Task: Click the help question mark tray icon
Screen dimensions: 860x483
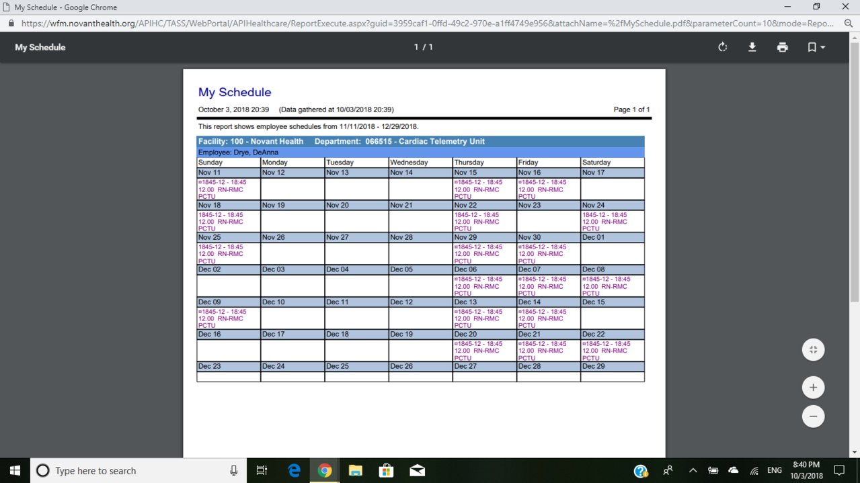Action: [641, 471]
